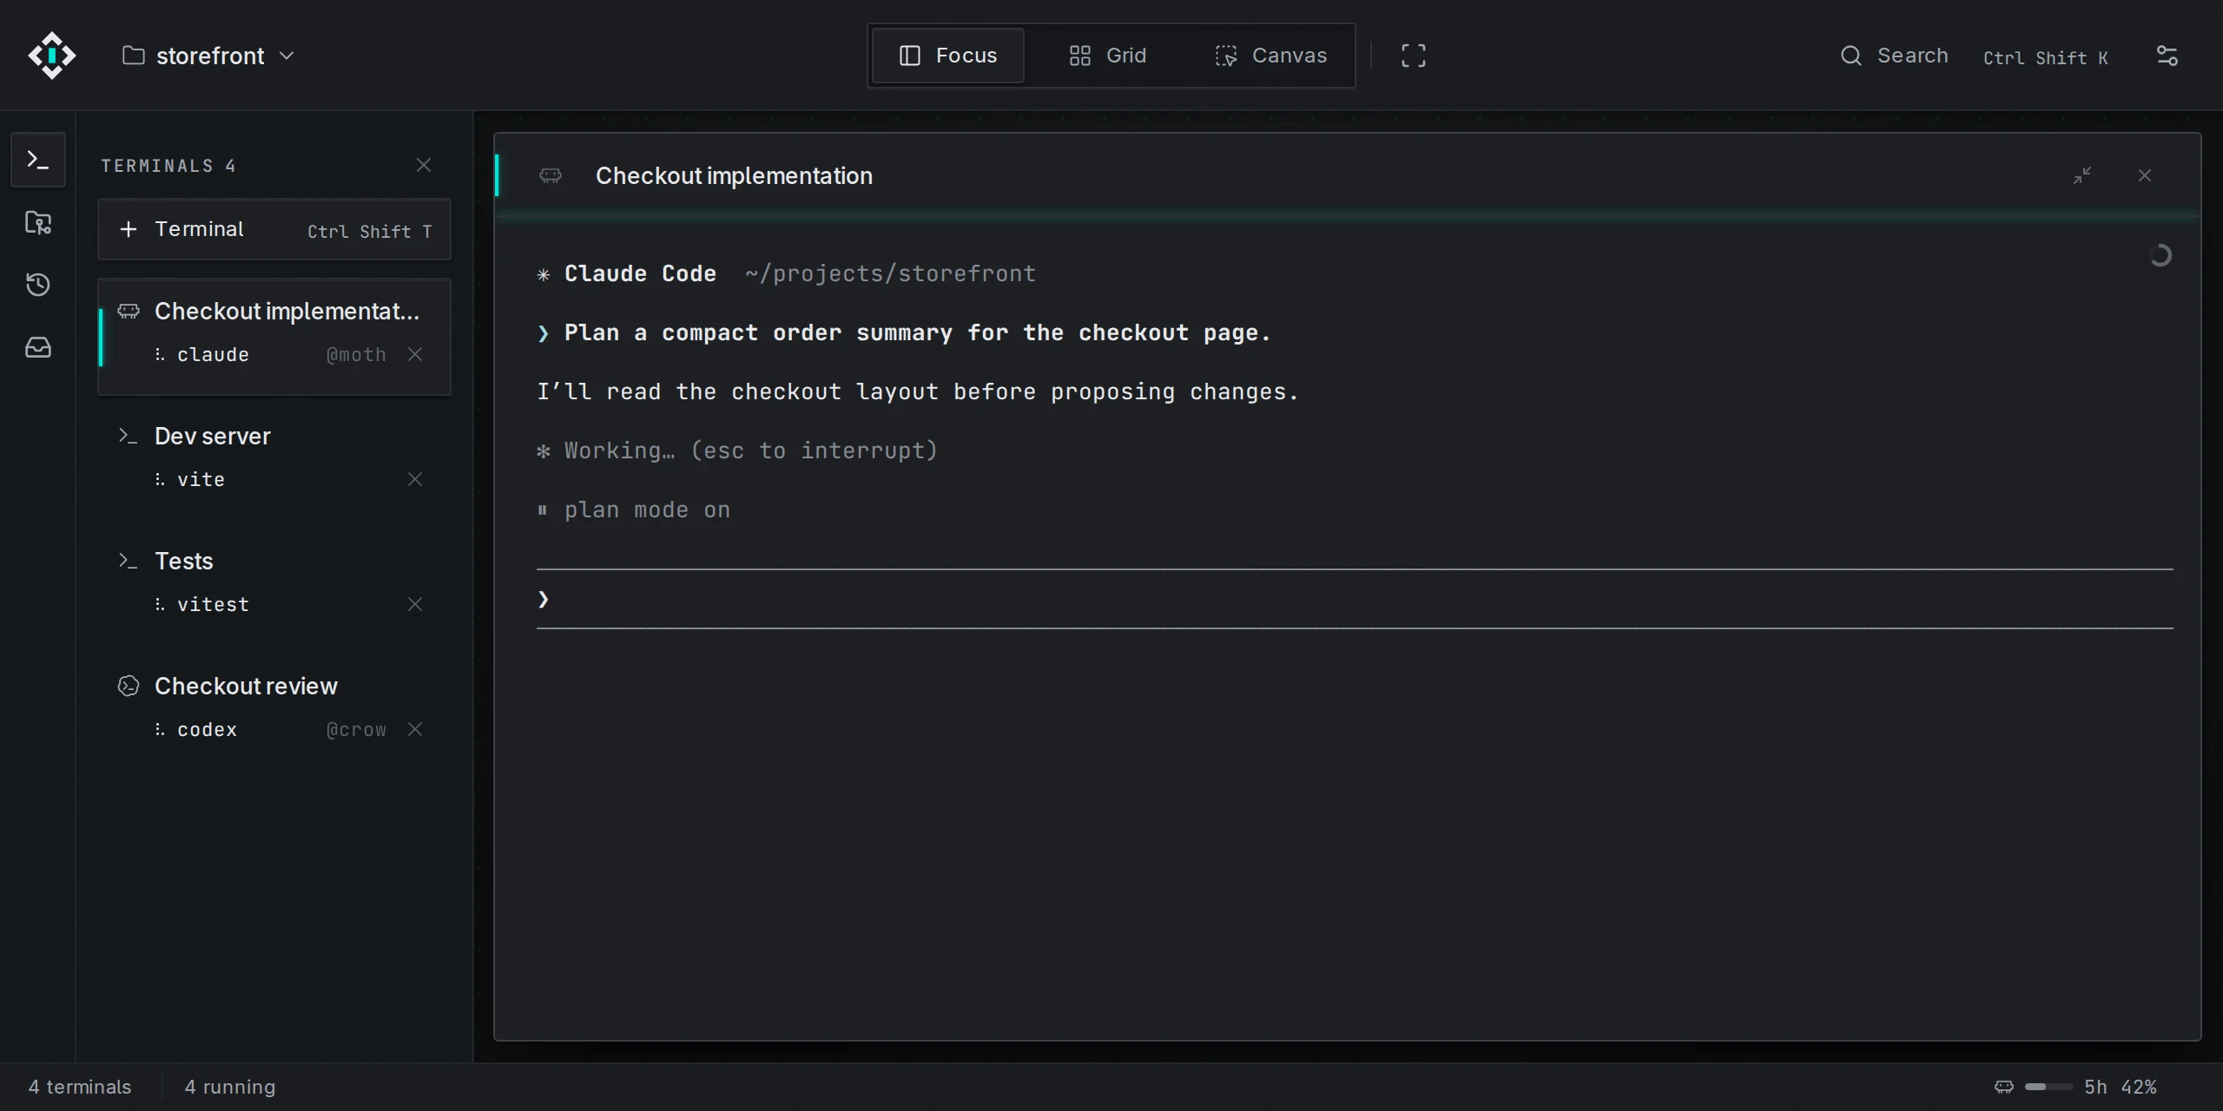Close the claude terminal session
Screen dimensions: 2223x1111
tap(415, 354)
